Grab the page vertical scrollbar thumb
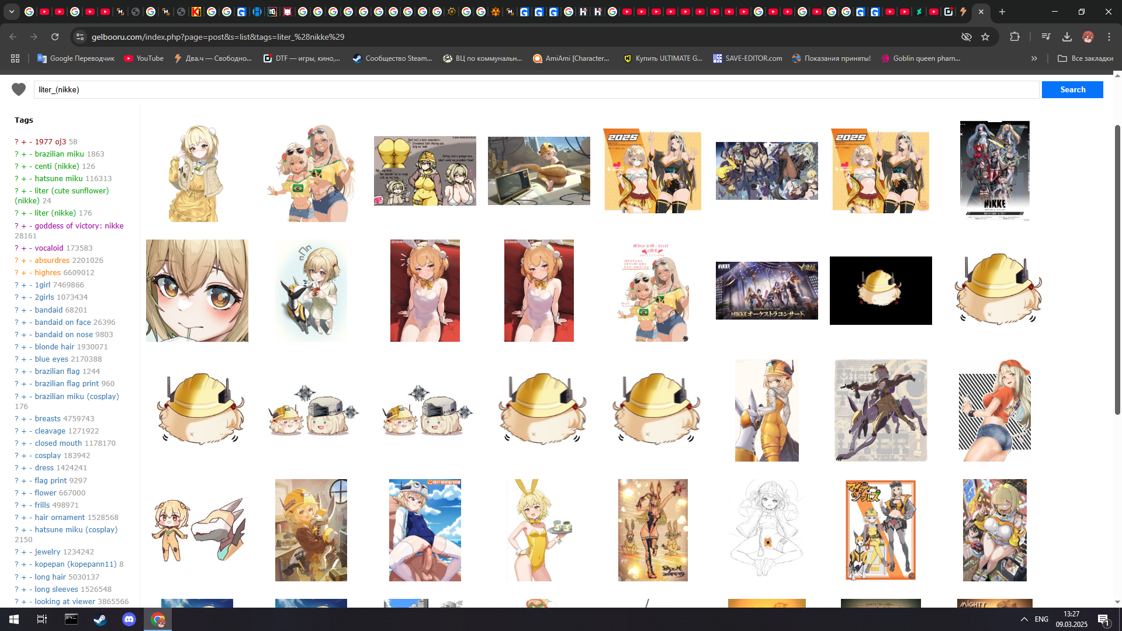The height and width of the screenshot is (631, 1122). pos(1117,269)
